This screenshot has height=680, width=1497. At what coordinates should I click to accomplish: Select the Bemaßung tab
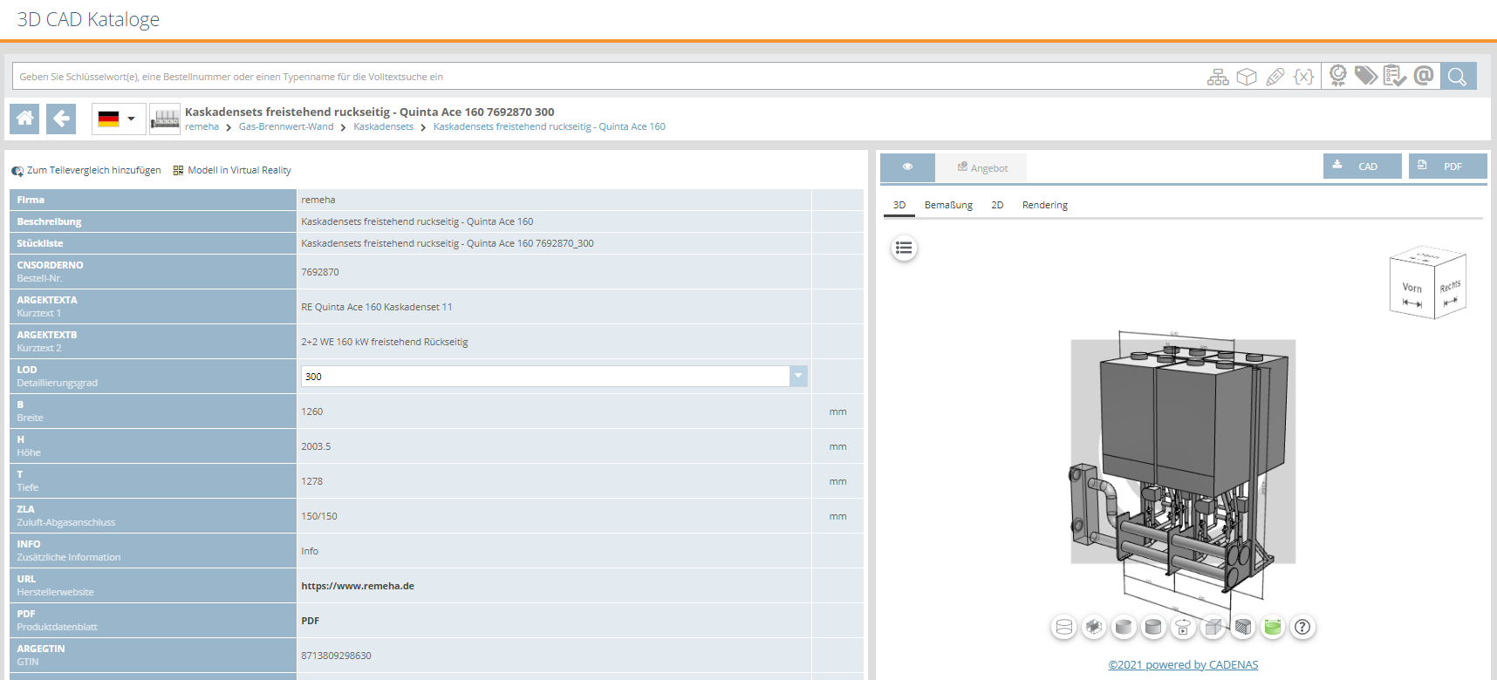pos(948,205)
